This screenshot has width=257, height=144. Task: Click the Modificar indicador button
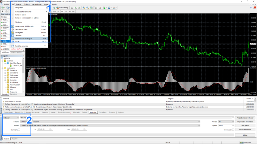245,130
